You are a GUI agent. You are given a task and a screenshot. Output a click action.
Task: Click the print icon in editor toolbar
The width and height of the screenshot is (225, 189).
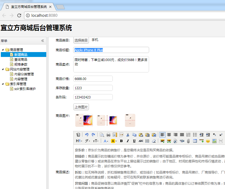108,134
